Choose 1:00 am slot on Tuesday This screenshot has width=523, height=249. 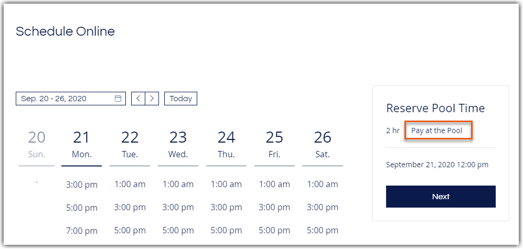pyautogui.click(x=130, y=184)
